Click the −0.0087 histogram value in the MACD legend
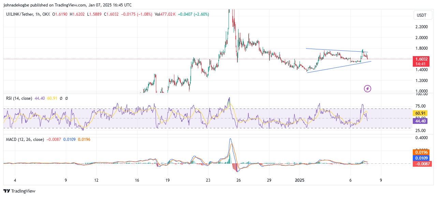Image resolution: width=437 pixels, height=197 pixels. click(x=54, y=139)
